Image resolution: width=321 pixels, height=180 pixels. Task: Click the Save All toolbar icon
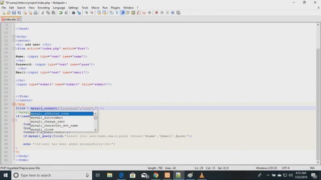tap(19, 13)
